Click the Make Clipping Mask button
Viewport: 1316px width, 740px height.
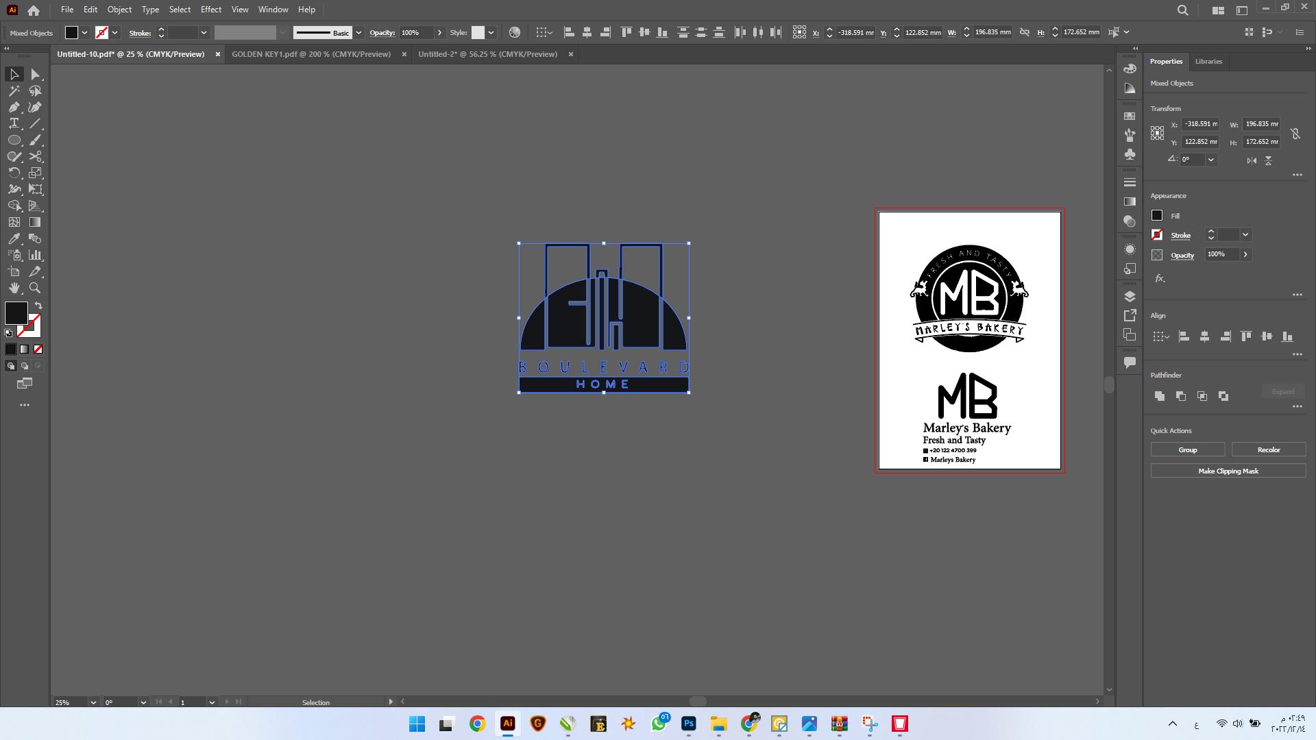1228,471
